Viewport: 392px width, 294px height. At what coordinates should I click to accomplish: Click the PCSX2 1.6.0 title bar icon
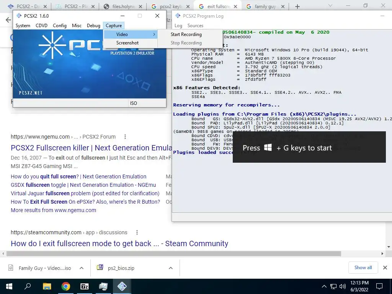tap(19, 16)
